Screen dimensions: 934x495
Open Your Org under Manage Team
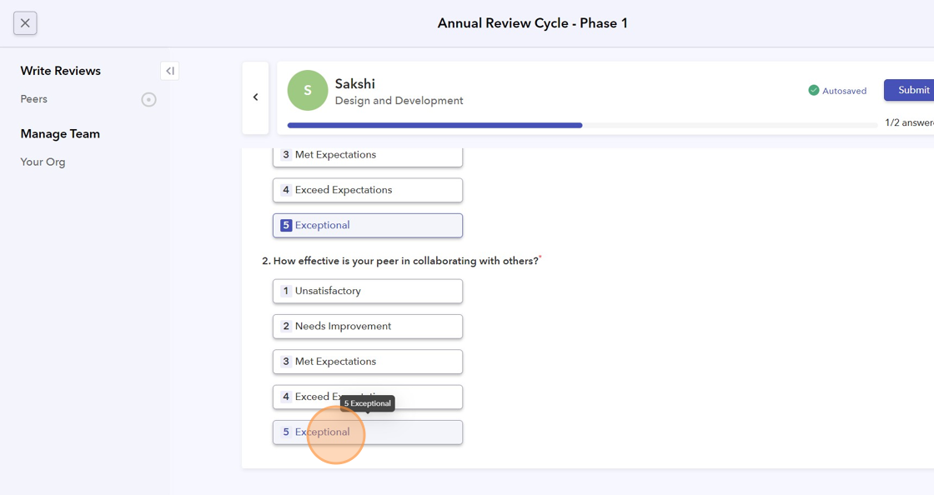43,162
